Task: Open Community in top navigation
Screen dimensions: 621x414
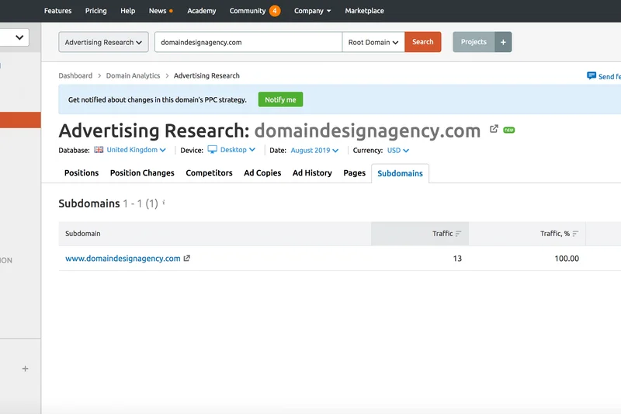Action: tap(248, 11)
